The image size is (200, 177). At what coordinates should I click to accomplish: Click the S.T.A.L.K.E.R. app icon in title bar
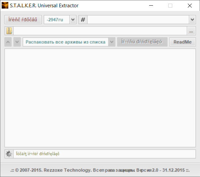[5, 6]
